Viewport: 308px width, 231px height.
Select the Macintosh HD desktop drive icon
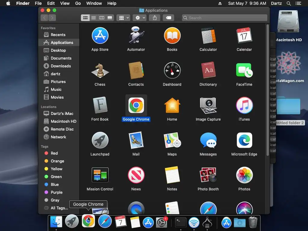[x=288, y=22]
